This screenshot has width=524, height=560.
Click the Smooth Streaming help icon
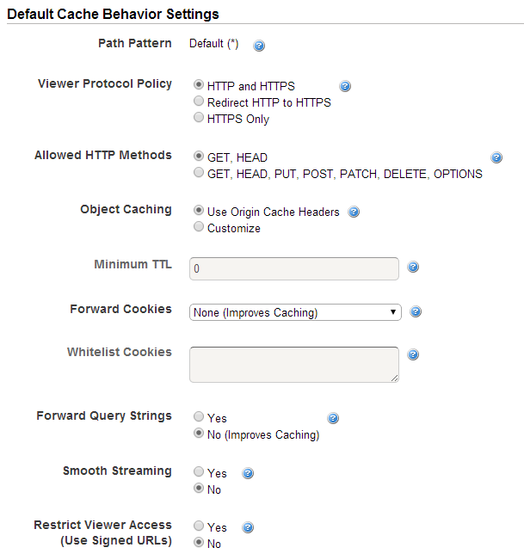[248, 473]
